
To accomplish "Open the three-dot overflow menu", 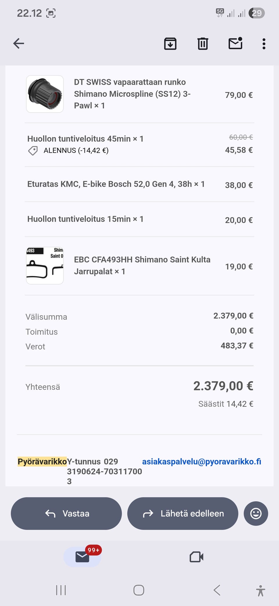I will coord(264,44).
